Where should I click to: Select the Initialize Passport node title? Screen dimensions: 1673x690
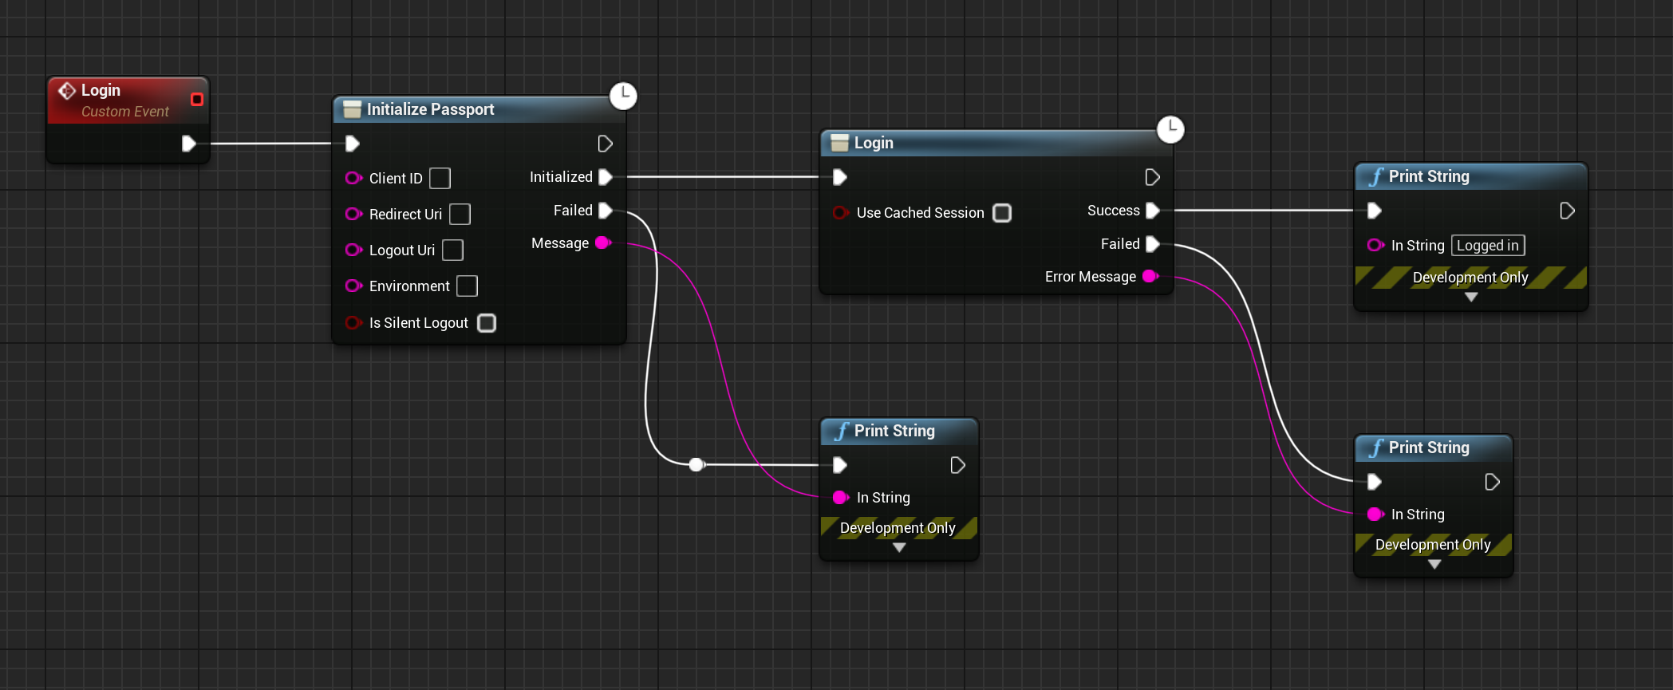[x=430, y=109]
